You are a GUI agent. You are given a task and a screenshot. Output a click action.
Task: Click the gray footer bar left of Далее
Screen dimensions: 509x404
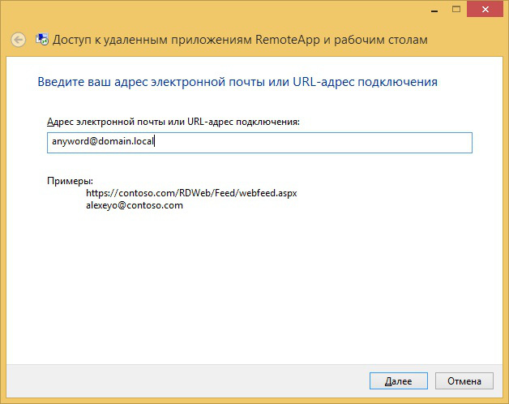(x=178, y=380)
